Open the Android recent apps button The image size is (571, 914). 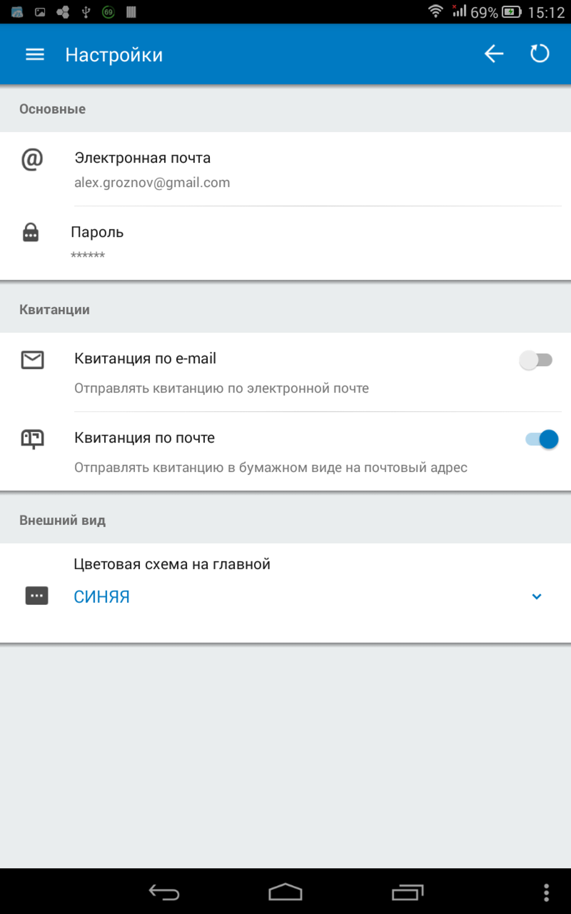[x=408, y=892]
